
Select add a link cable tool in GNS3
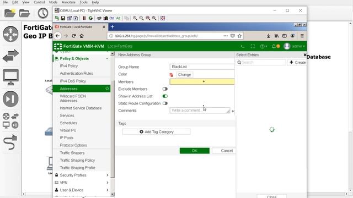coord(10,142)
